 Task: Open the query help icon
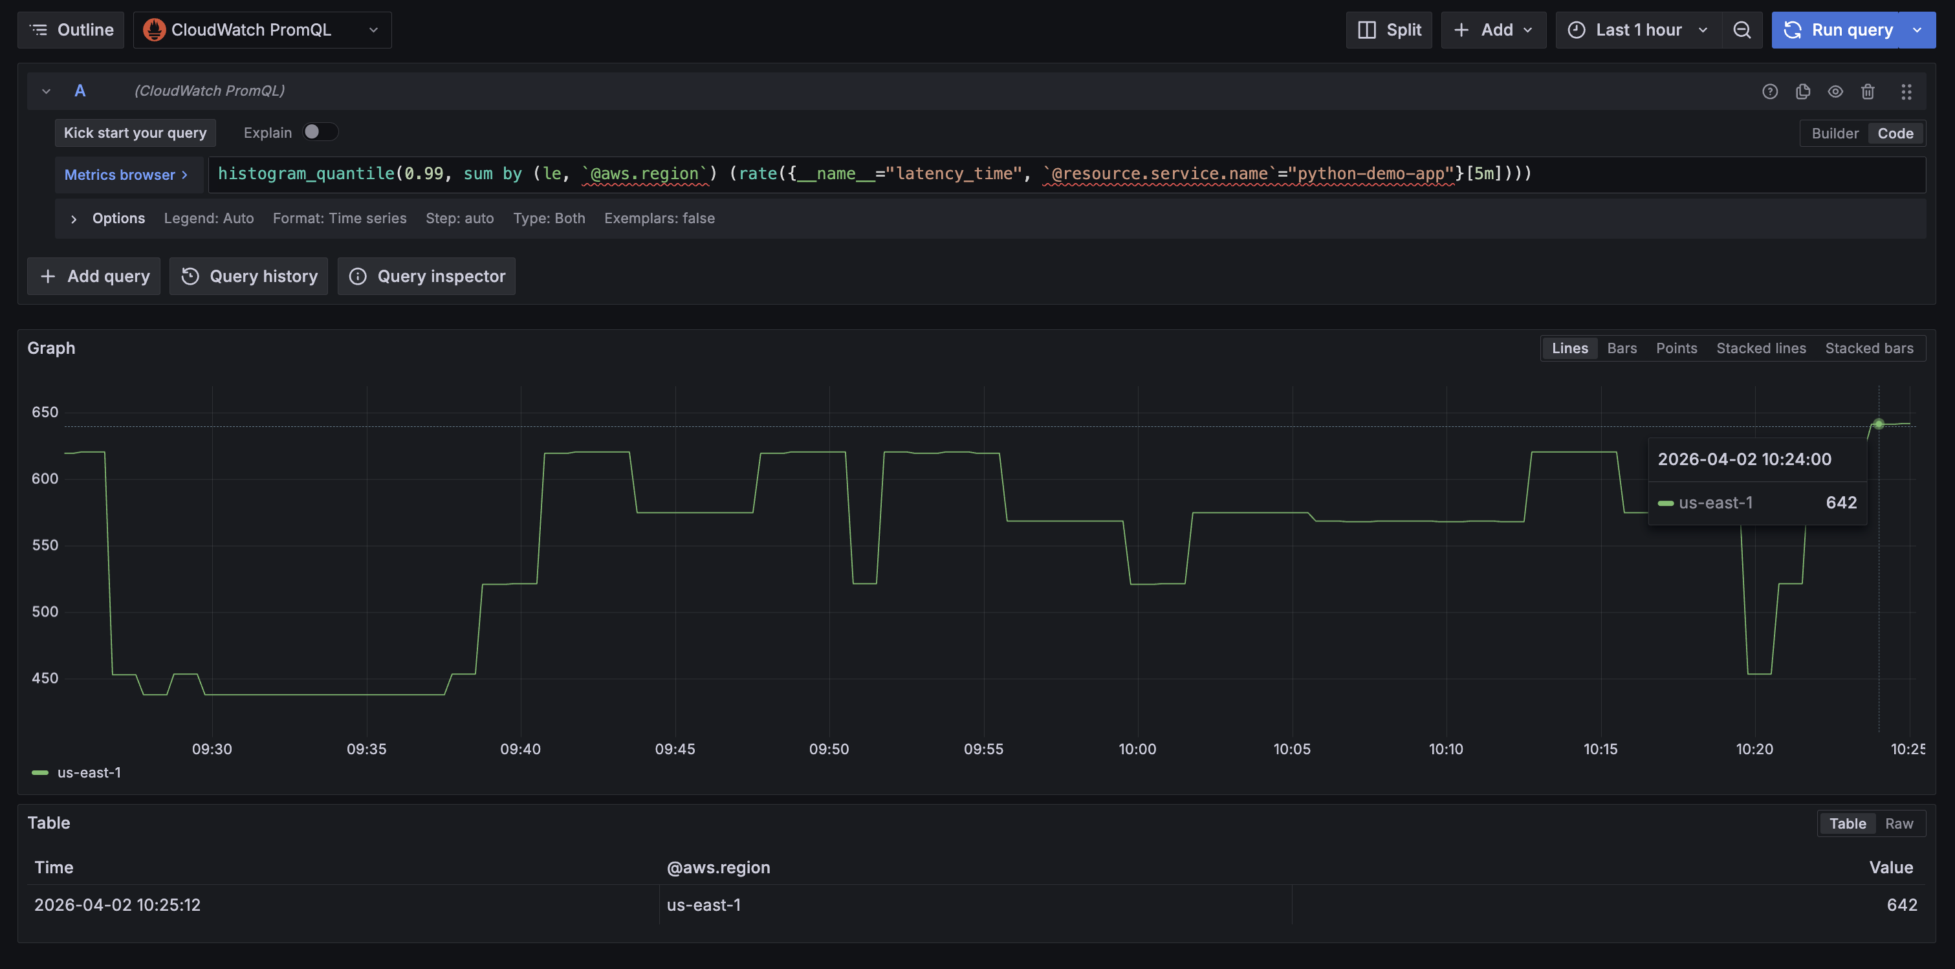[x=1771, y=91]
